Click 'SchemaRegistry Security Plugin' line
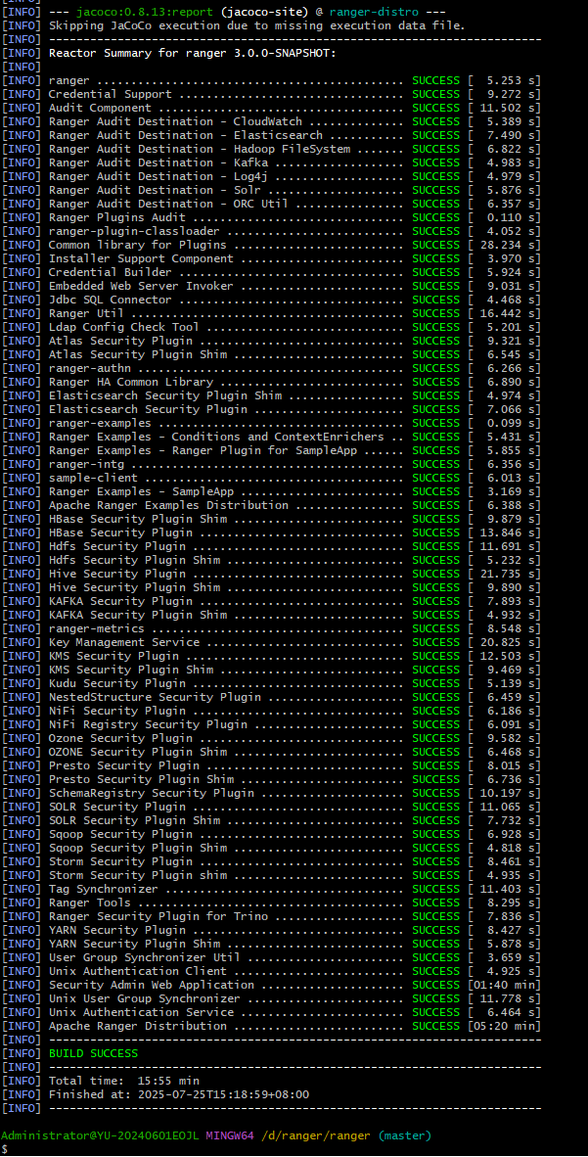Image resolution: width=588 pixels, height=1157 pixels. (272, 793)
